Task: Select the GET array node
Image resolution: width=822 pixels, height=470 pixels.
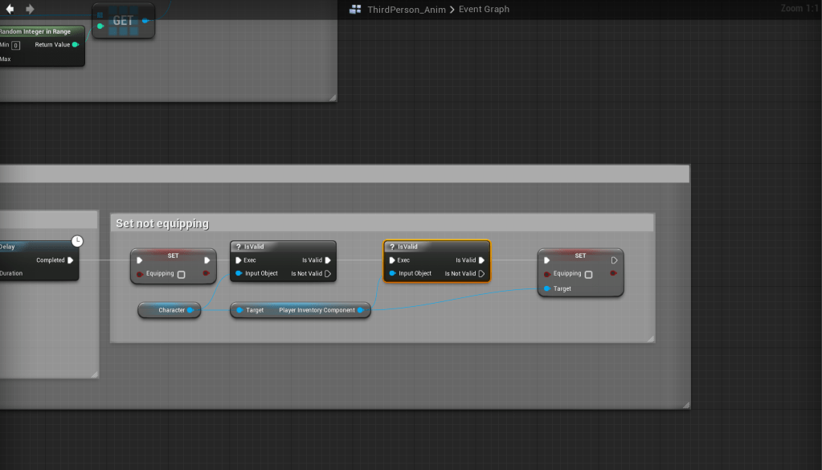Action: [123, 21]
